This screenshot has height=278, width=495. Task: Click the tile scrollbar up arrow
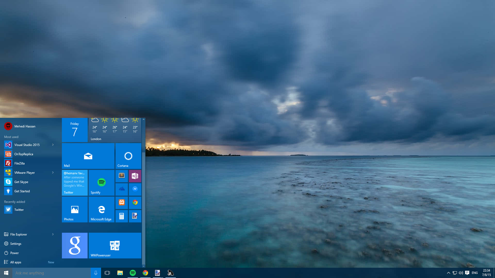point(144,119)
